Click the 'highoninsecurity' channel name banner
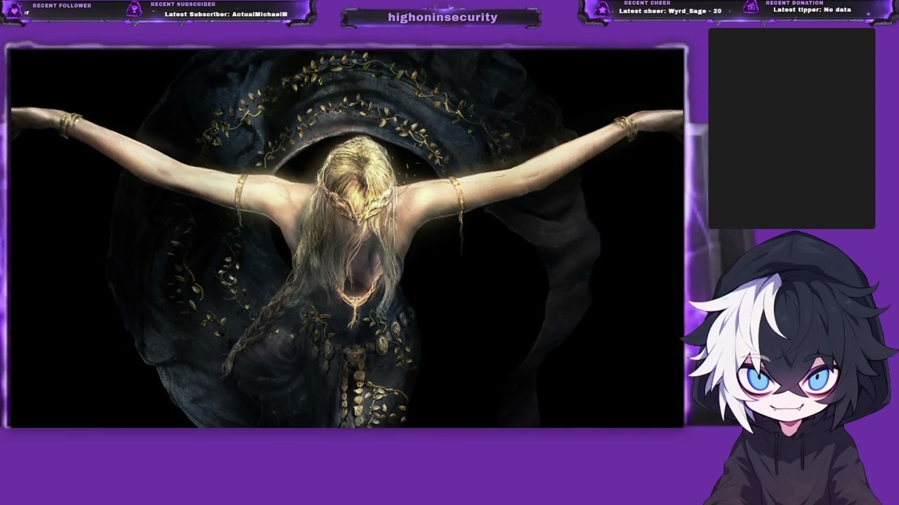The image size is (899, 505). (442, 18)
